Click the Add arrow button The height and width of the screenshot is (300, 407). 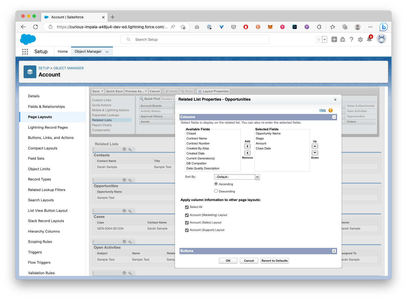pyautogui.click(x=247, y=146)
